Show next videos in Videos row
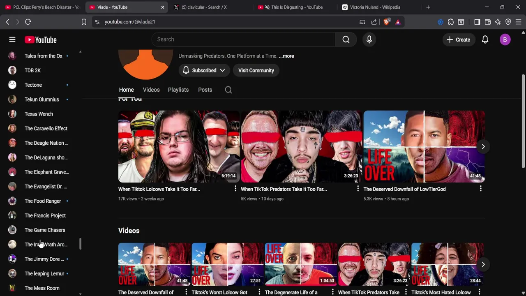Viewport: 526px width, 296px height. click(x=483, y=264)
